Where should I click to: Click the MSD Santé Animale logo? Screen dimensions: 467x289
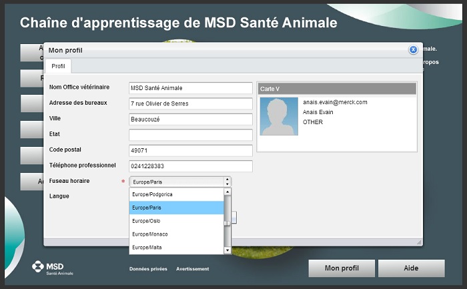(53, 268)
